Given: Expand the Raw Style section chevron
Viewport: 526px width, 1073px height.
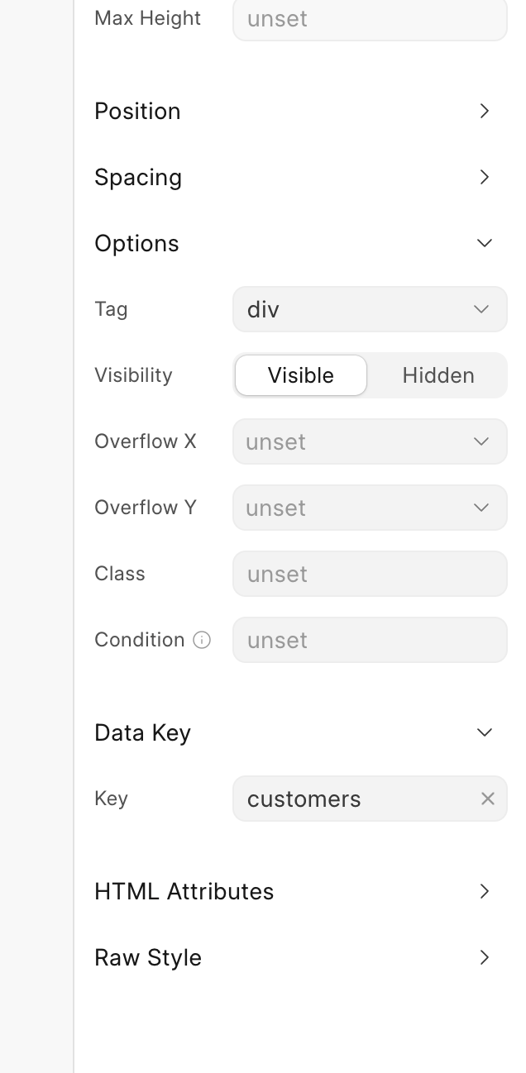Looking at the screenshot, I should [x=485, y=957].
